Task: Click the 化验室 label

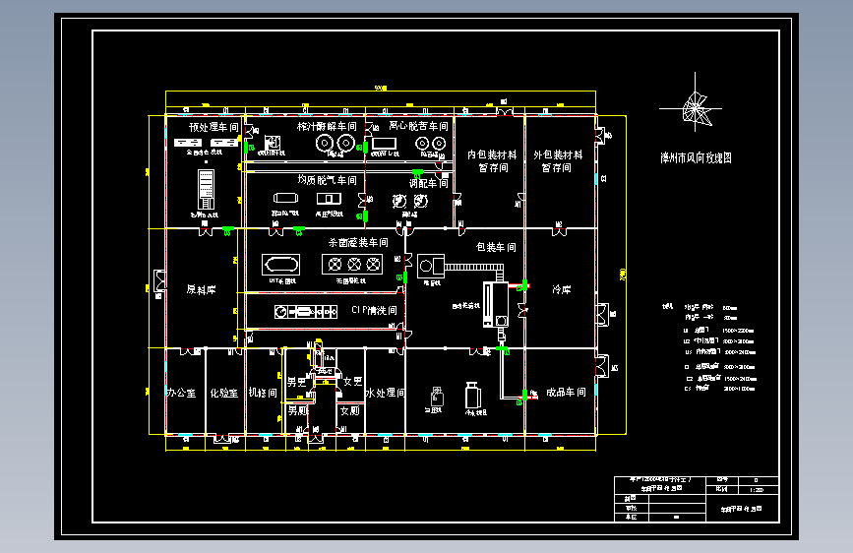Action: (x=224, y=393)
